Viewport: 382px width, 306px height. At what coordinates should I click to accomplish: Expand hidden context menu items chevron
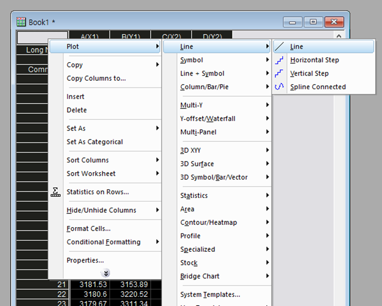(x=106, y=273)
